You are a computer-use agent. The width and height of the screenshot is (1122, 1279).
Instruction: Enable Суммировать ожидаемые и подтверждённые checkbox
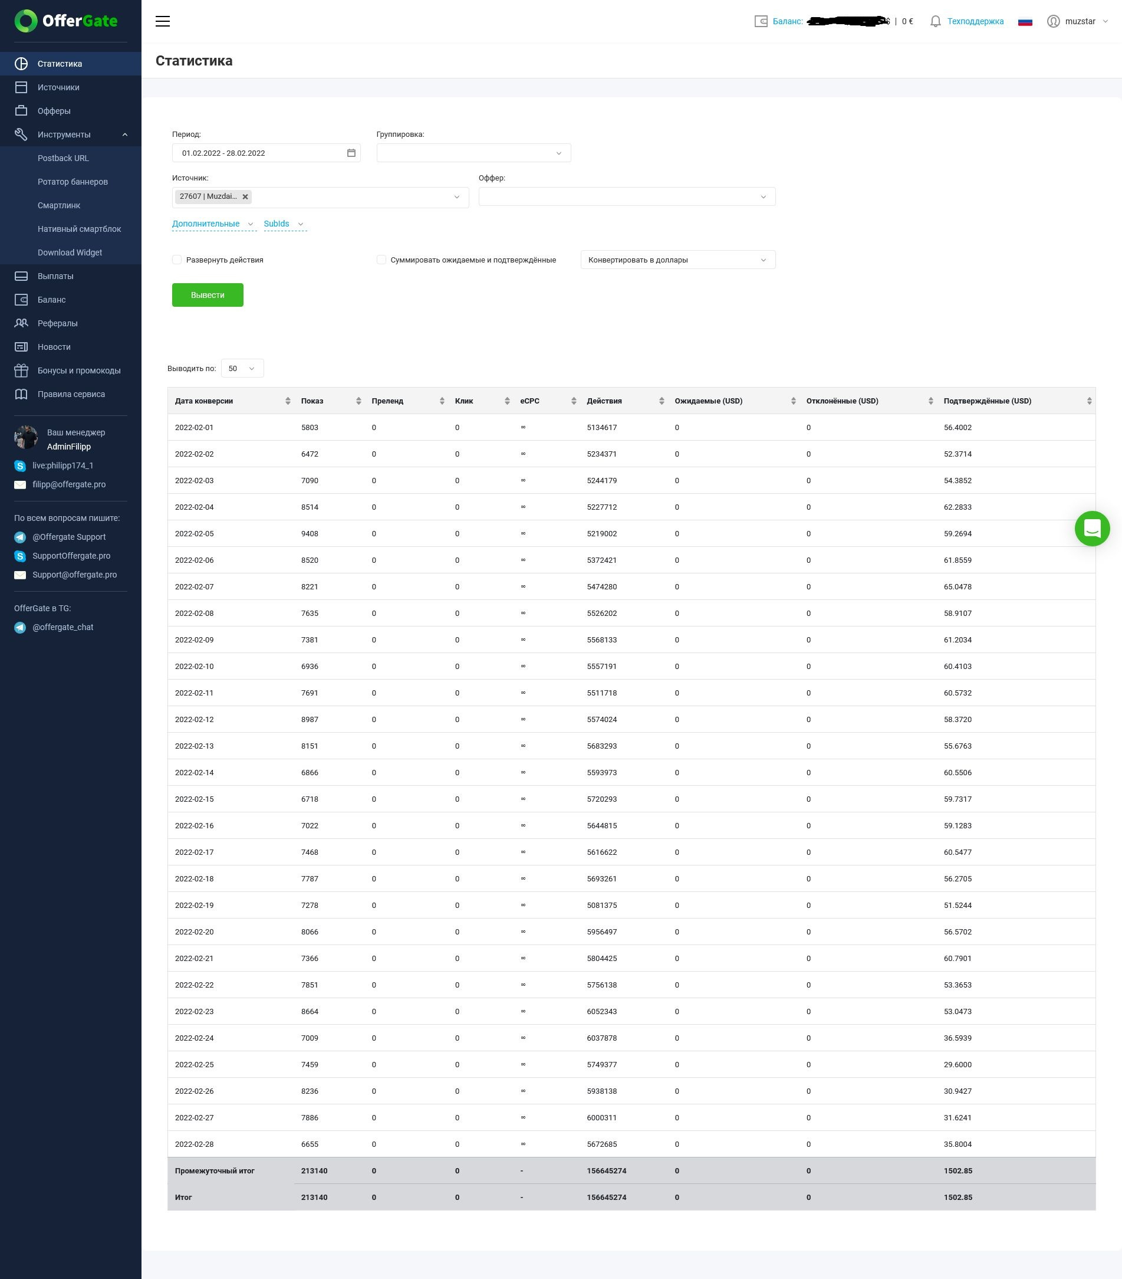pyautogui.click(x=381, y=260)
